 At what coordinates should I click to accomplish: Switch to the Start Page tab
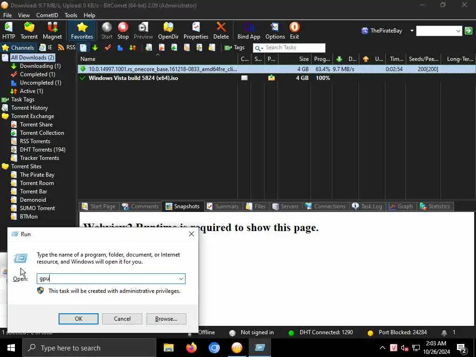99,206
